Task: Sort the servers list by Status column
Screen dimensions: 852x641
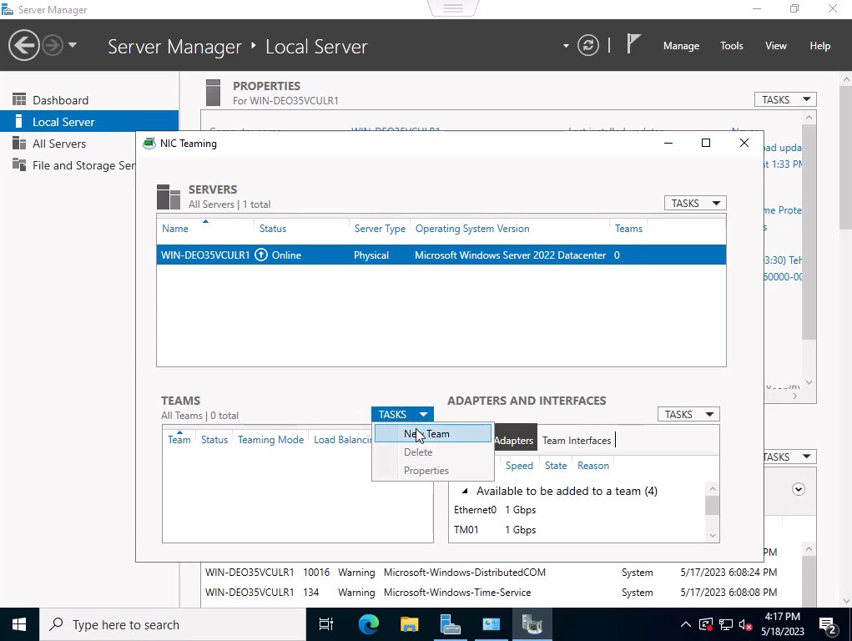Action: pos(272,229)
